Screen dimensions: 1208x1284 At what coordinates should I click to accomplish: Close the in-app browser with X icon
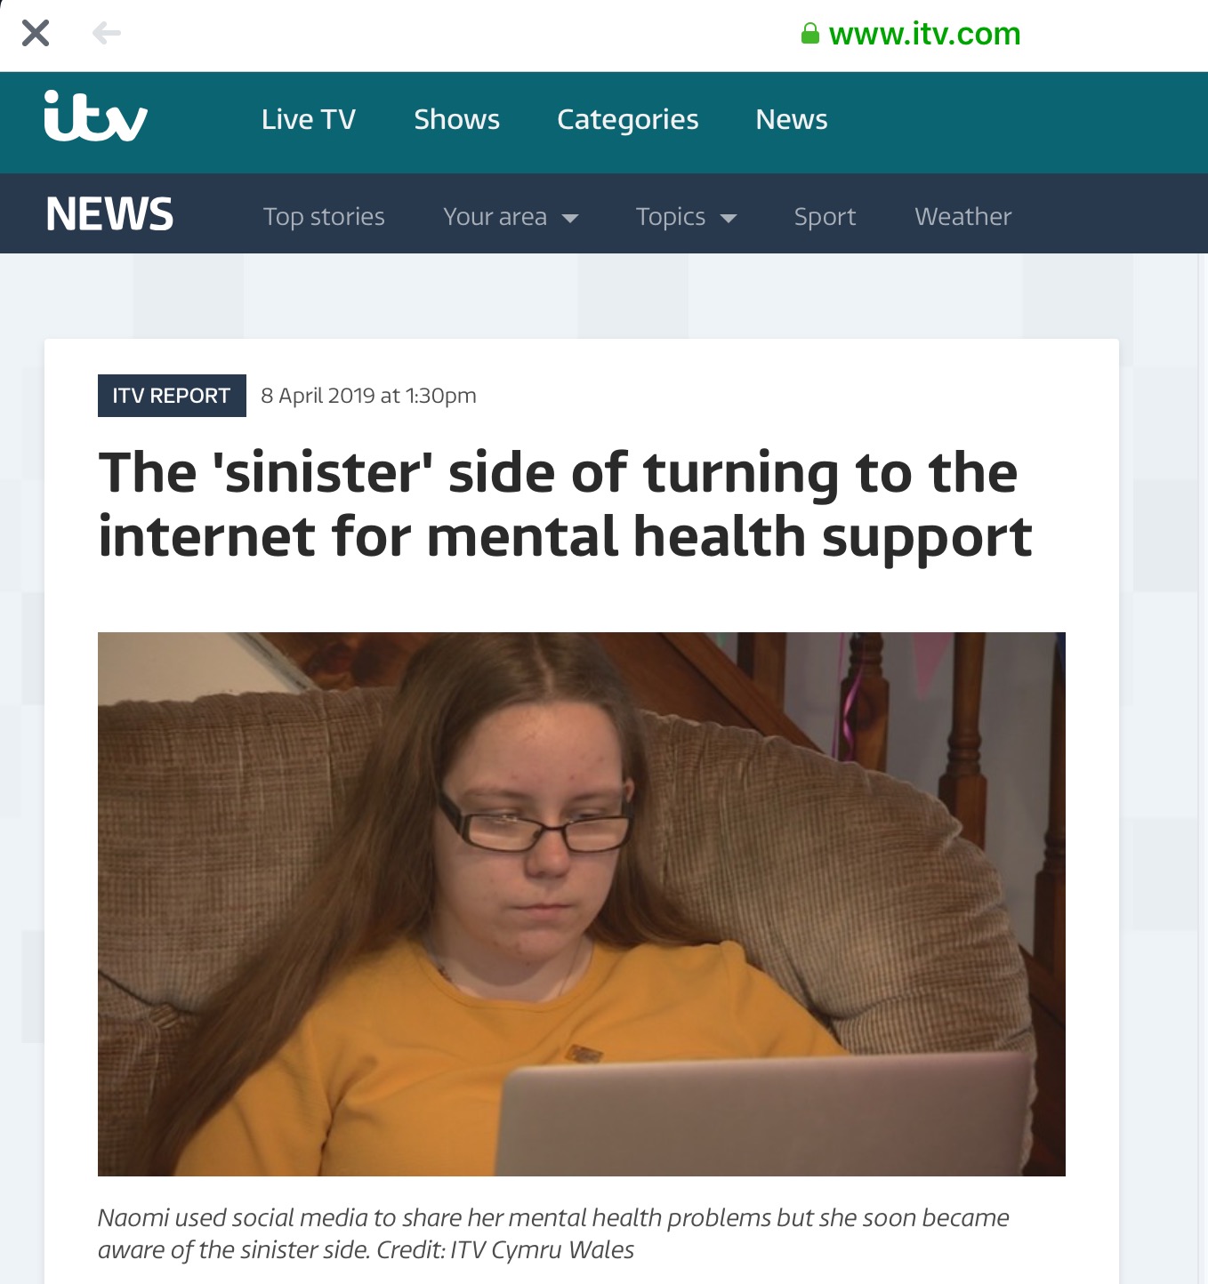click(x=36, y=34)
